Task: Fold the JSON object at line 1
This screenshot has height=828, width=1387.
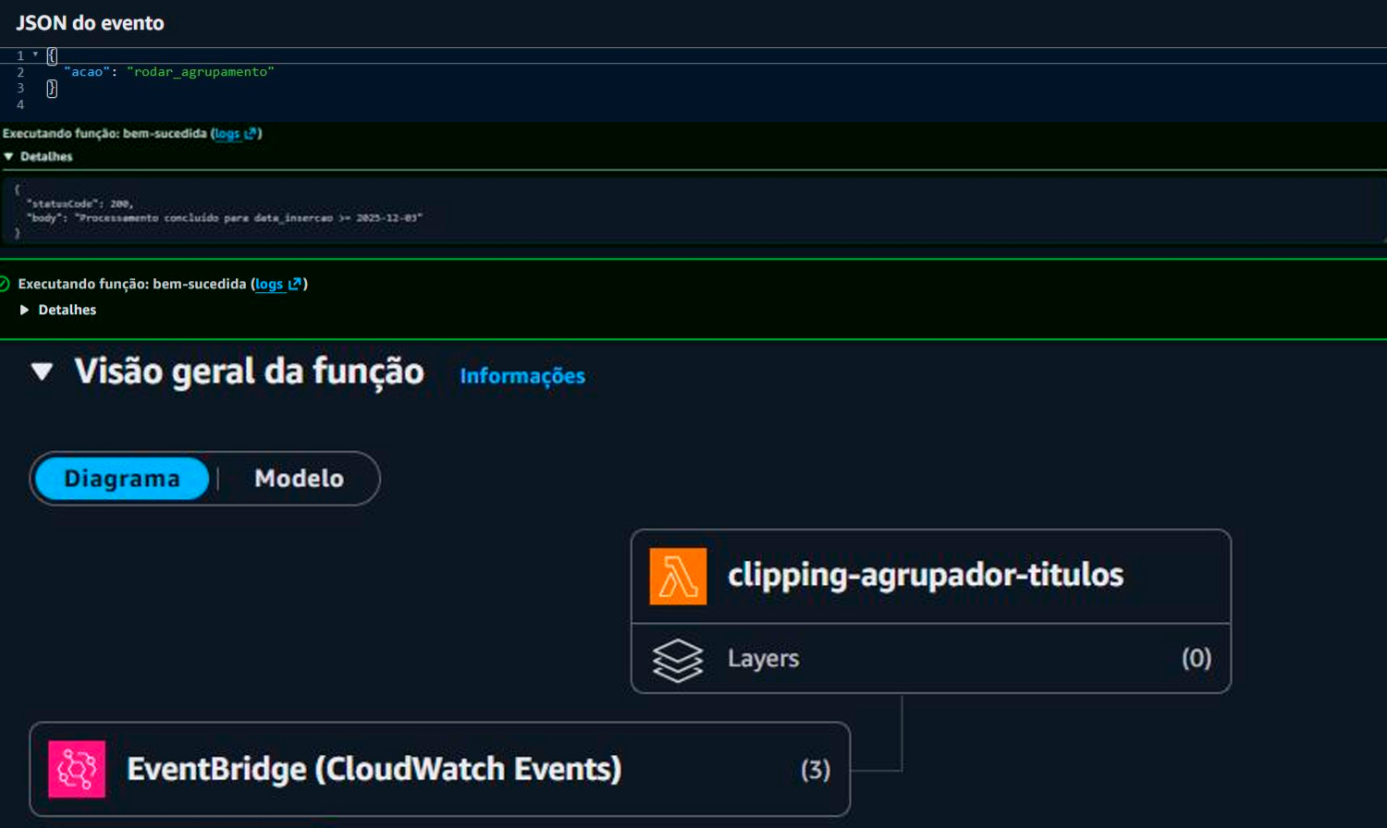Action: (x=35, y=55)
